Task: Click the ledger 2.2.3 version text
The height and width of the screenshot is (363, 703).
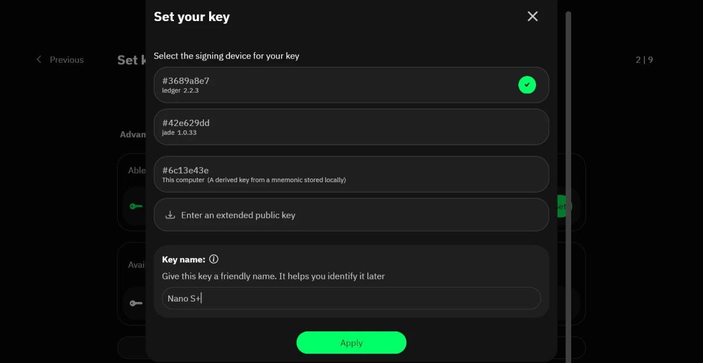Action: point(181,91)
